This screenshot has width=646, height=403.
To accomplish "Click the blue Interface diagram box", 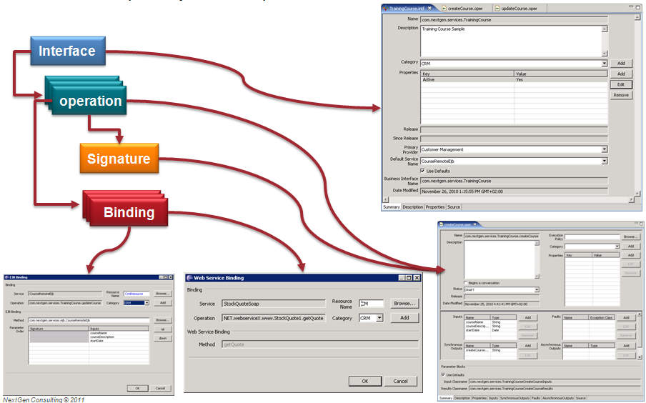I will (67, 51).
